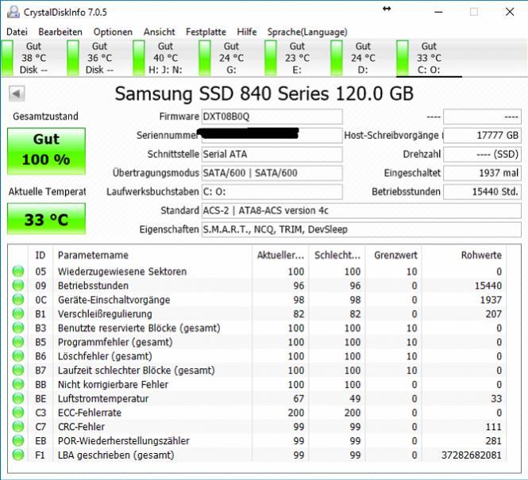This screenshot has height=480, width=528.
Task: Open the Festplatte menu
Action: (x=206, y=32)
